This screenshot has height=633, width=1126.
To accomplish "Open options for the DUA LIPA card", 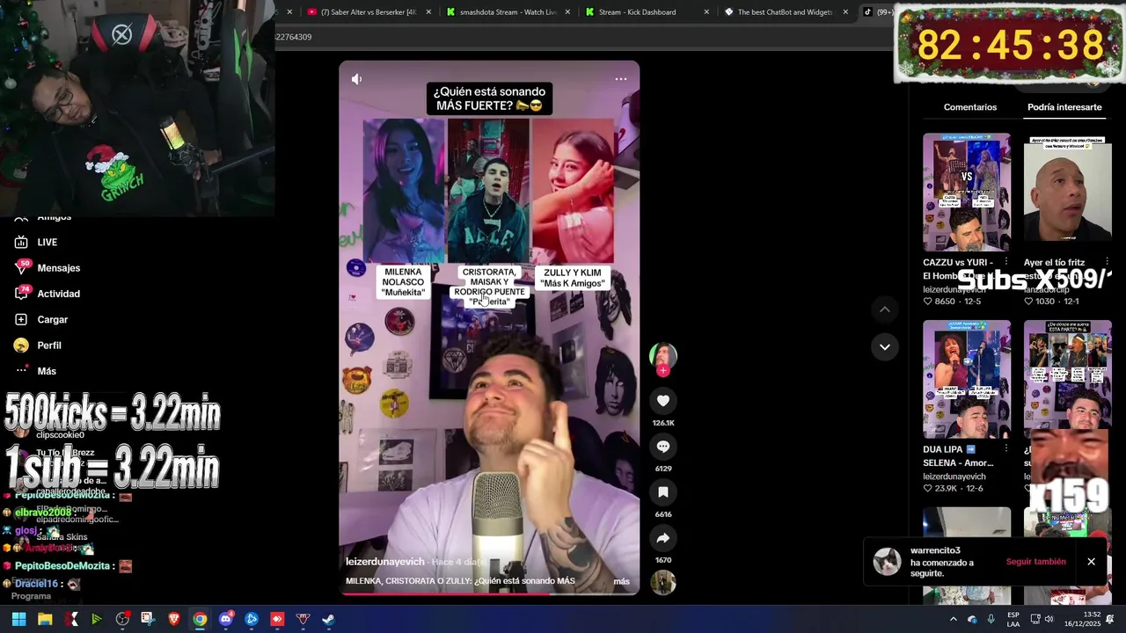I will tap(1005, 449).
